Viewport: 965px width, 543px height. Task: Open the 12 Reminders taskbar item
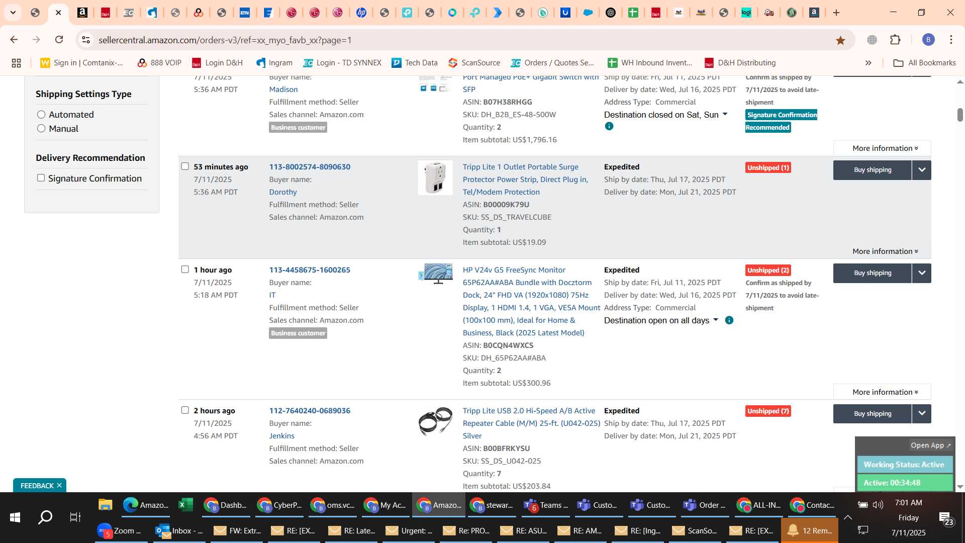point(810,531)
